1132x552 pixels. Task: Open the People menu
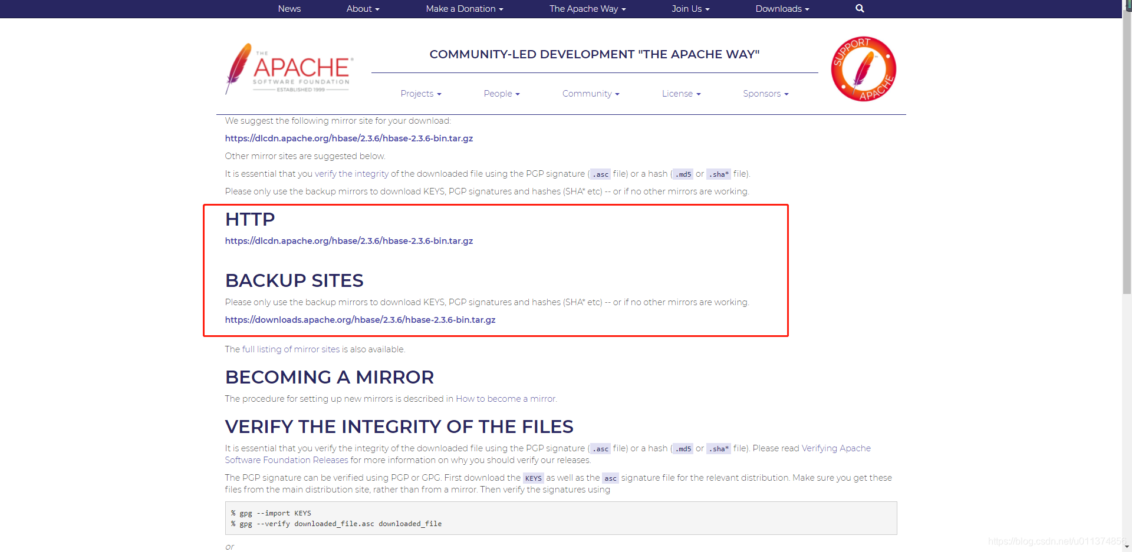(x=502, y=94)
